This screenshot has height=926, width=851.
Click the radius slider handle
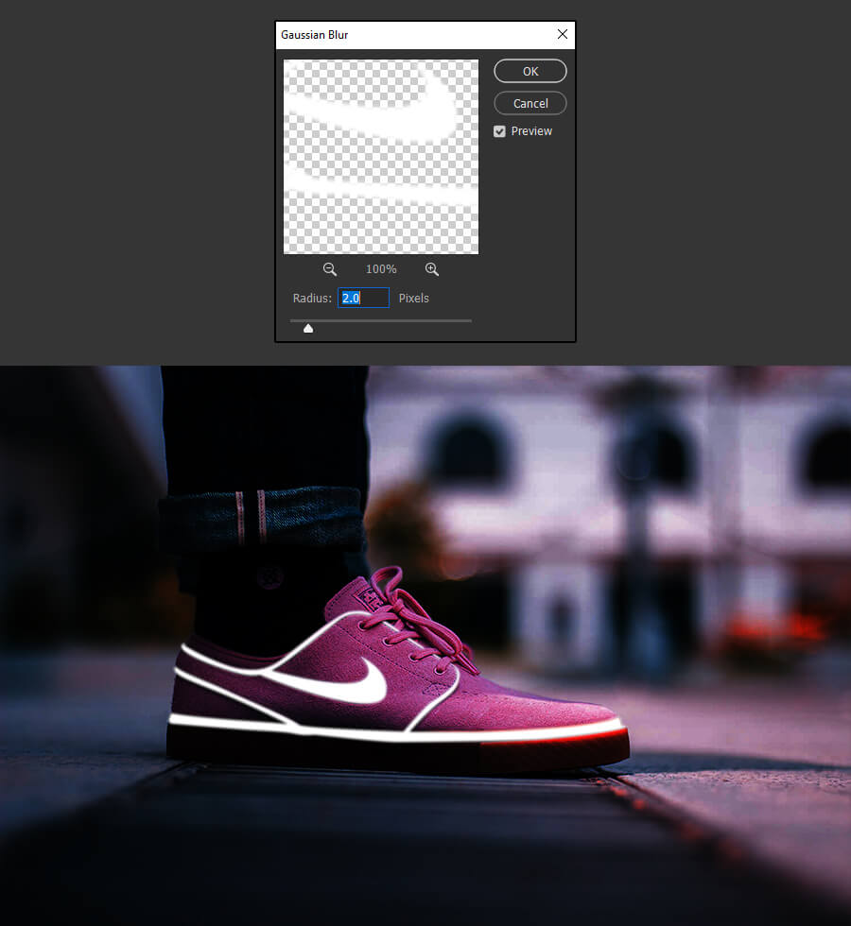308,329
